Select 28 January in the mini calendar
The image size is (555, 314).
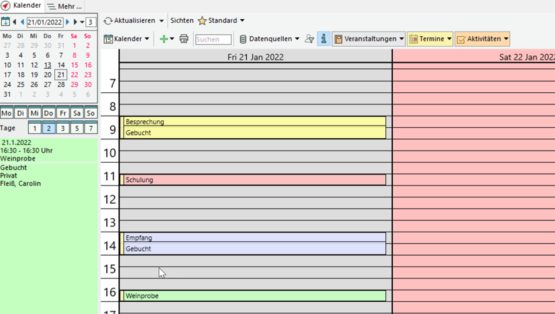(61, 85)
